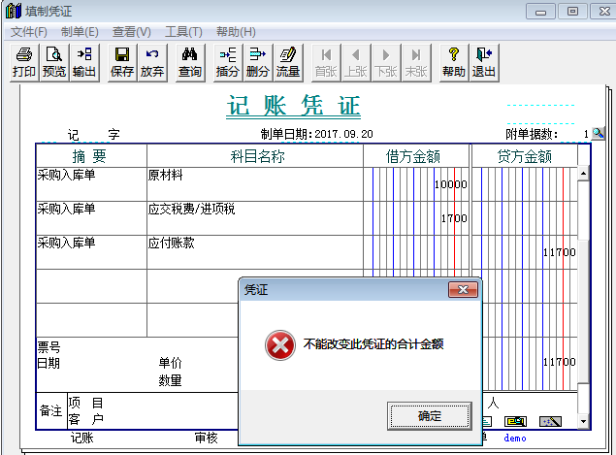Close the 凭证 error dialog
This screenshot has height=455, width=616.
coord(463,289)
